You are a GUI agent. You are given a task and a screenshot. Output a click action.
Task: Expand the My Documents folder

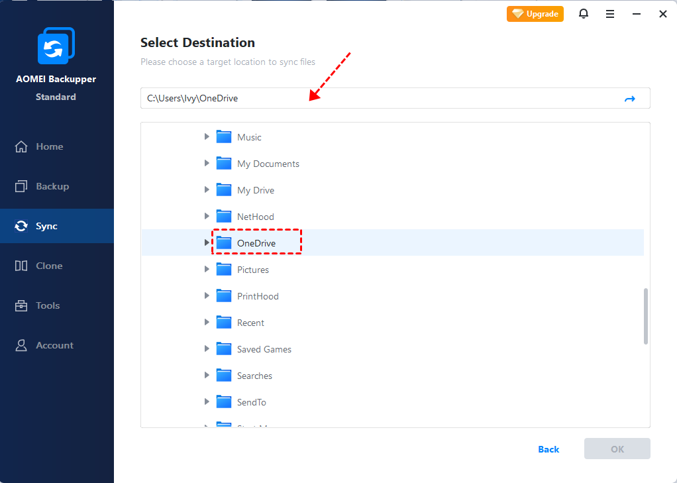point(207,164)
